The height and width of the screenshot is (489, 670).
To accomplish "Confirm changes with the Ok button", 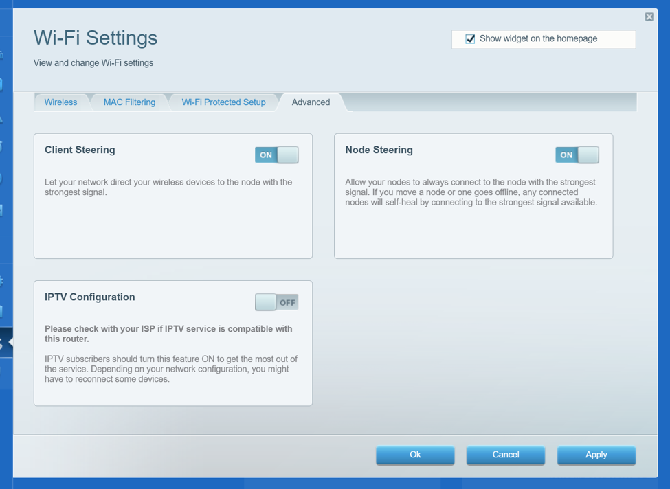I will pyautogui.click(x=415, y=455).
